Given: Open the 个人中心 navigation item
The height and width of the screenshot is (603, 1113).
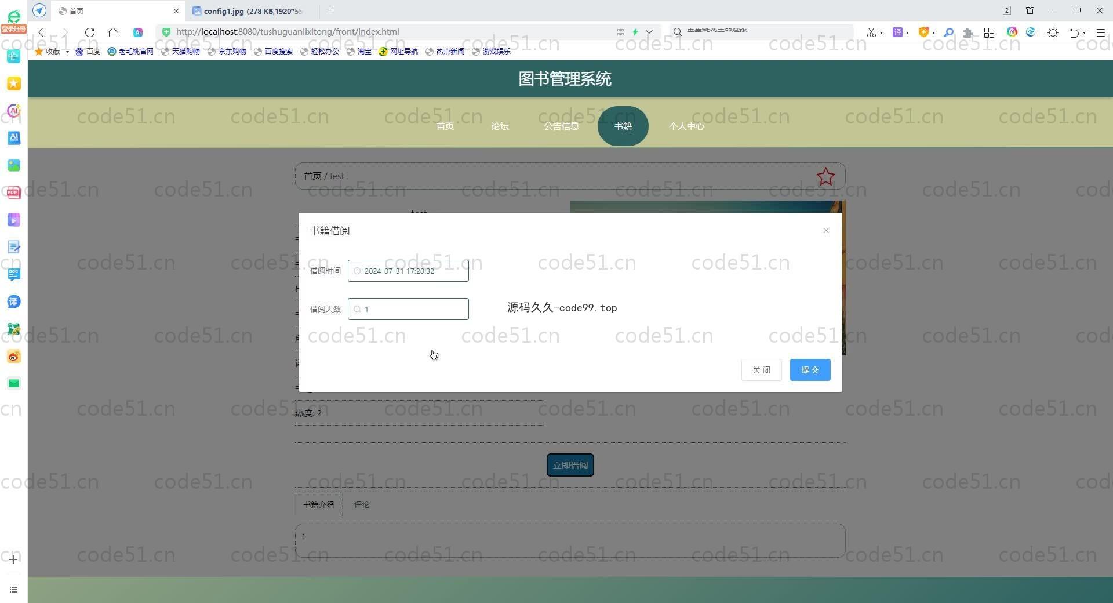Looking at the screenshot, I should (x=686, y=126).
